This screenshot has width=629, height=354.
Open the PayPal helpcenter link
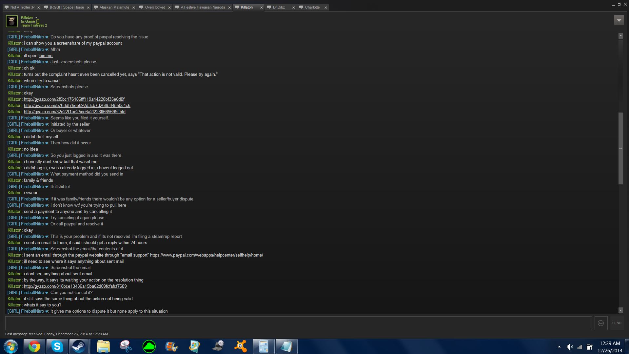coord(206,255)
